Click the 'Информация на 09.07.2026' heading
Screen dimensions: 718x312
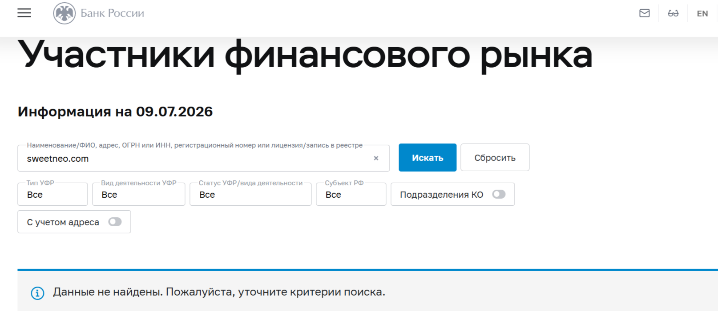click(115, 112)
